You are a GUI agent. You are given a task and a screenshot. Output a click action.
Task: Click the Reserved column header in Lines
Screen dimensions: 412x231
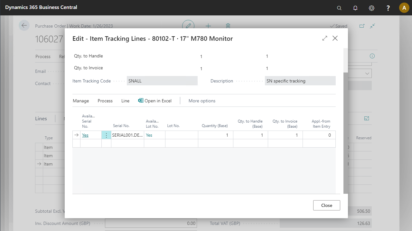(x=364, y=138)
